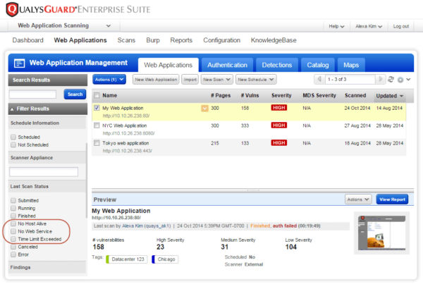Open the Alexa Kim user menu
The height and width of the screenshot is (284, 423).
pos(369,27)
